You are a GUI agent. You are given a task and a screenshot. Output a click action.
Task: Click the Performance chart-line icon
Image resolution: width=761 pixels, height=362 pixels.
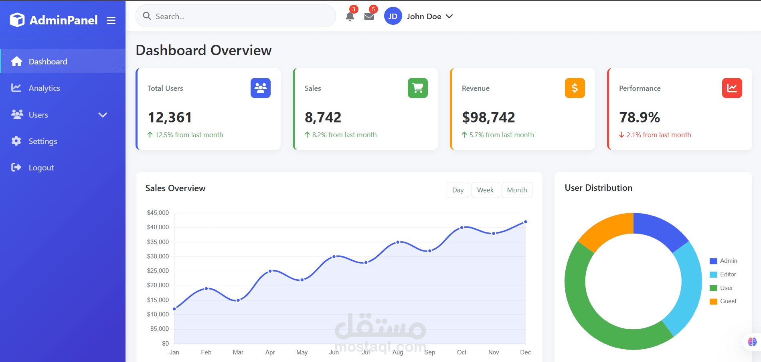coord(732,88)
